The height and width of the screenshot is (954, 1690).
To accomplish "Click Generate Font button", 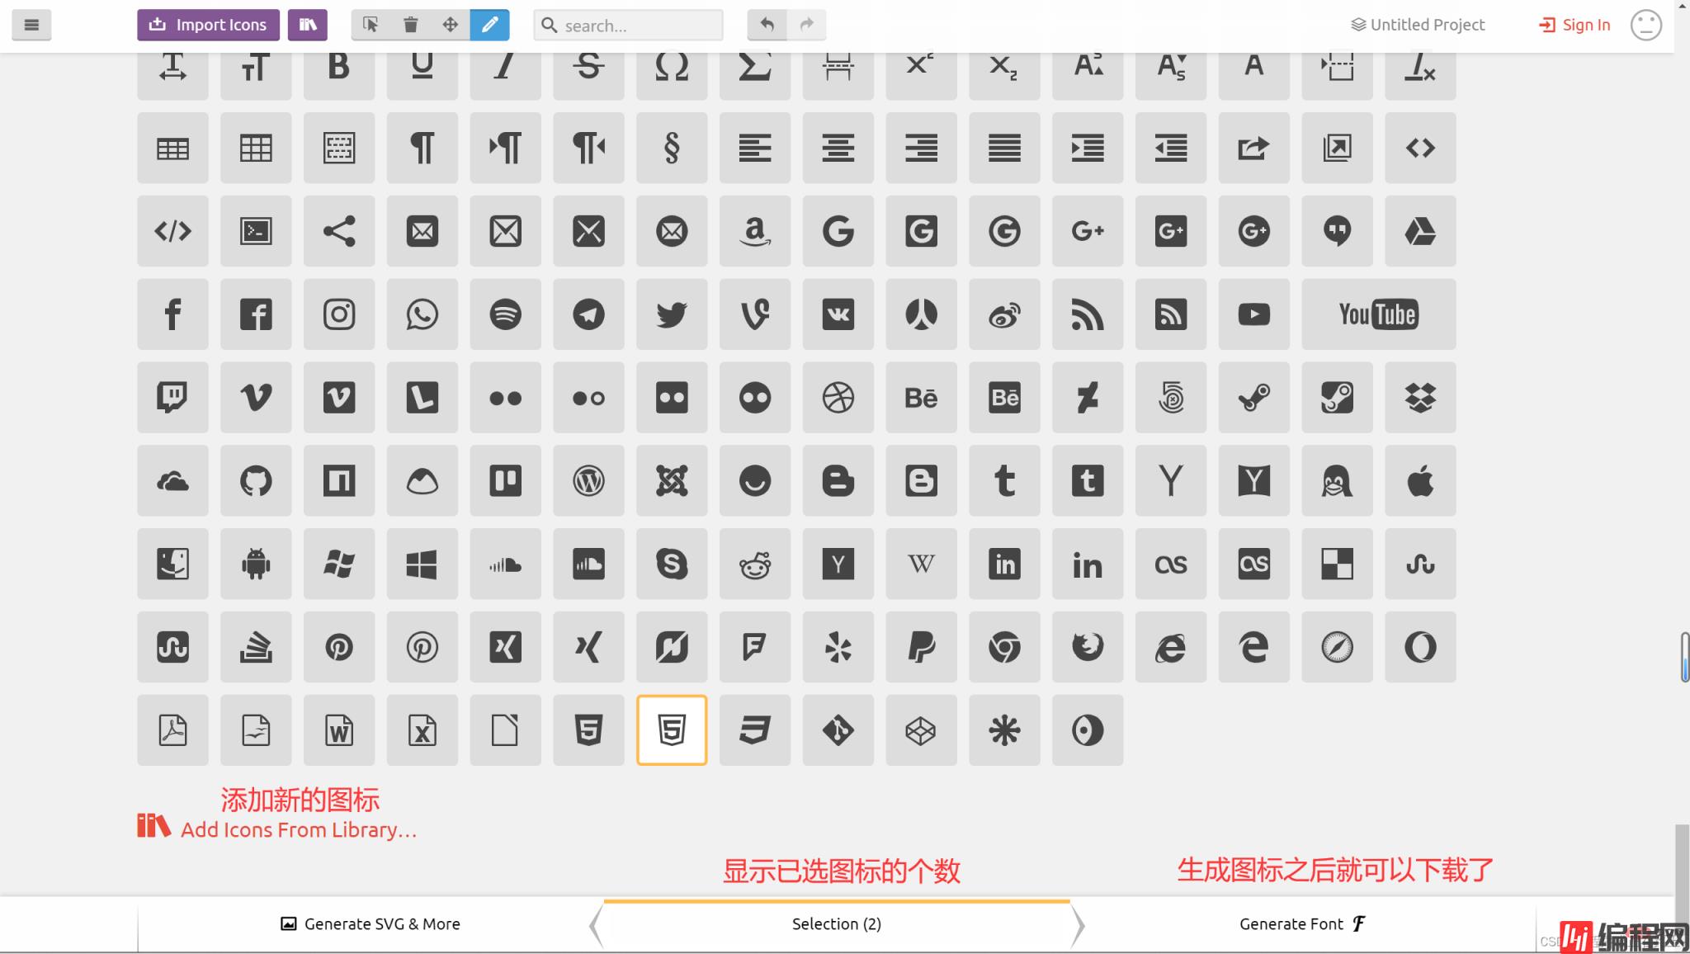I will click(x=1301, y=923).
